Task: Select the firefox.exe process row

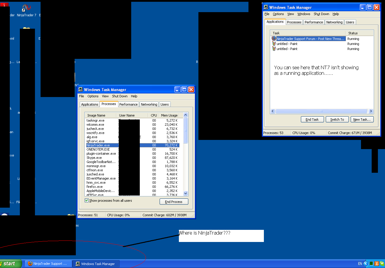Action: click(132, 187)
